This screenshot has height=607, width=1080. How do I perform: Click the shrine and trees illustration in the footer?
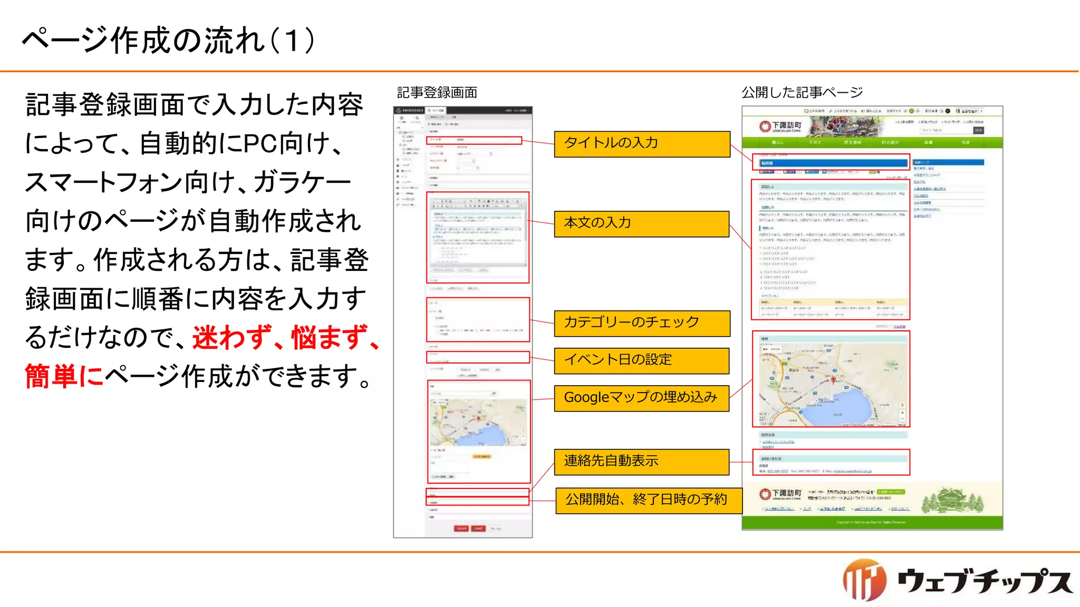(952, 501)
